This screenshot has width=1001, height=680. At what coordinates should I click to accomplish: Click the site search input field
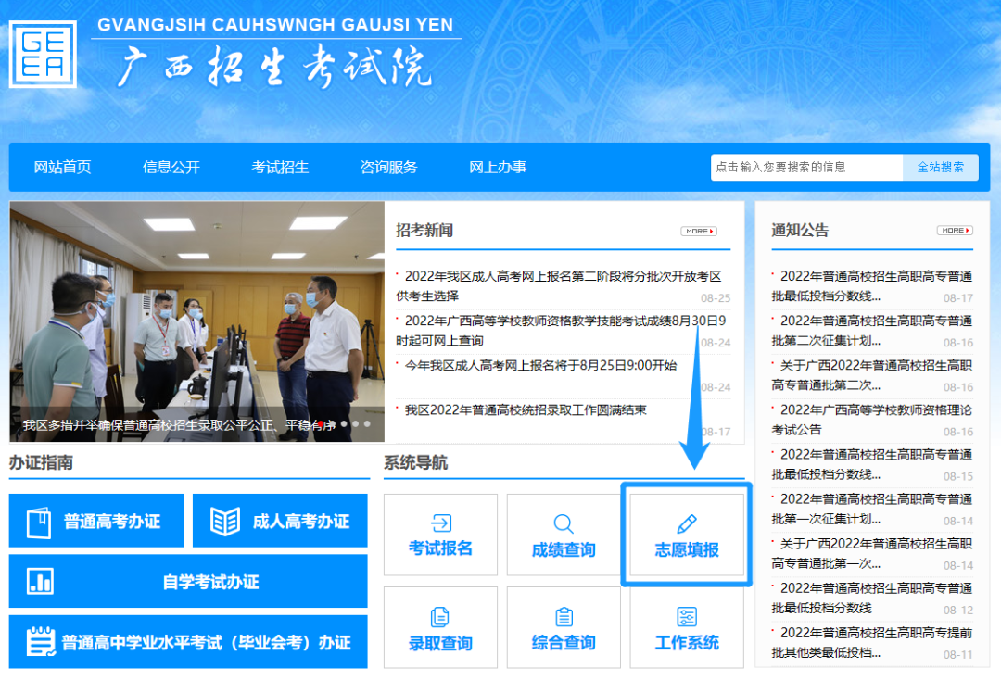[x=806, y=168]
